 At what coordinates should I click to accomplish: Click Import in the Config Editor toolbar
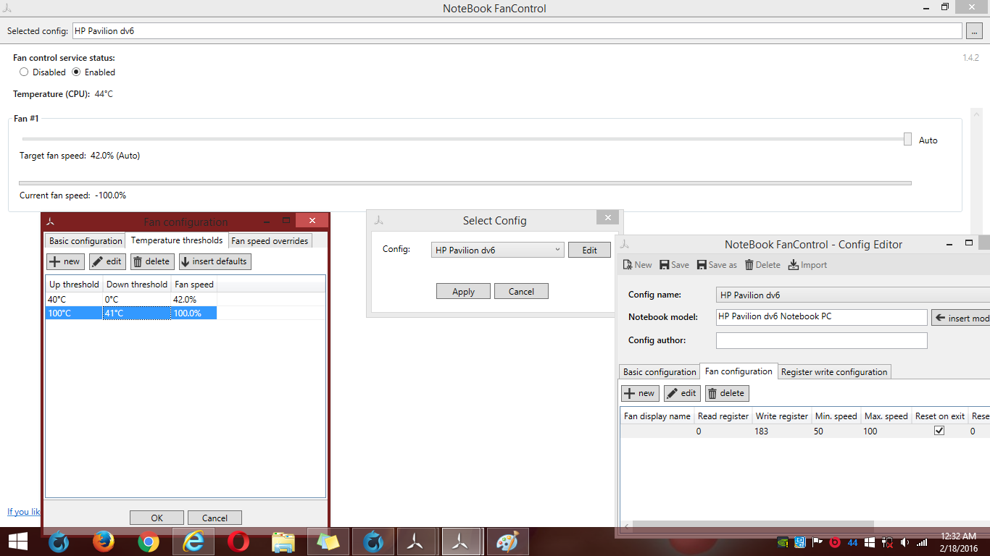click(x=807, y=265)
